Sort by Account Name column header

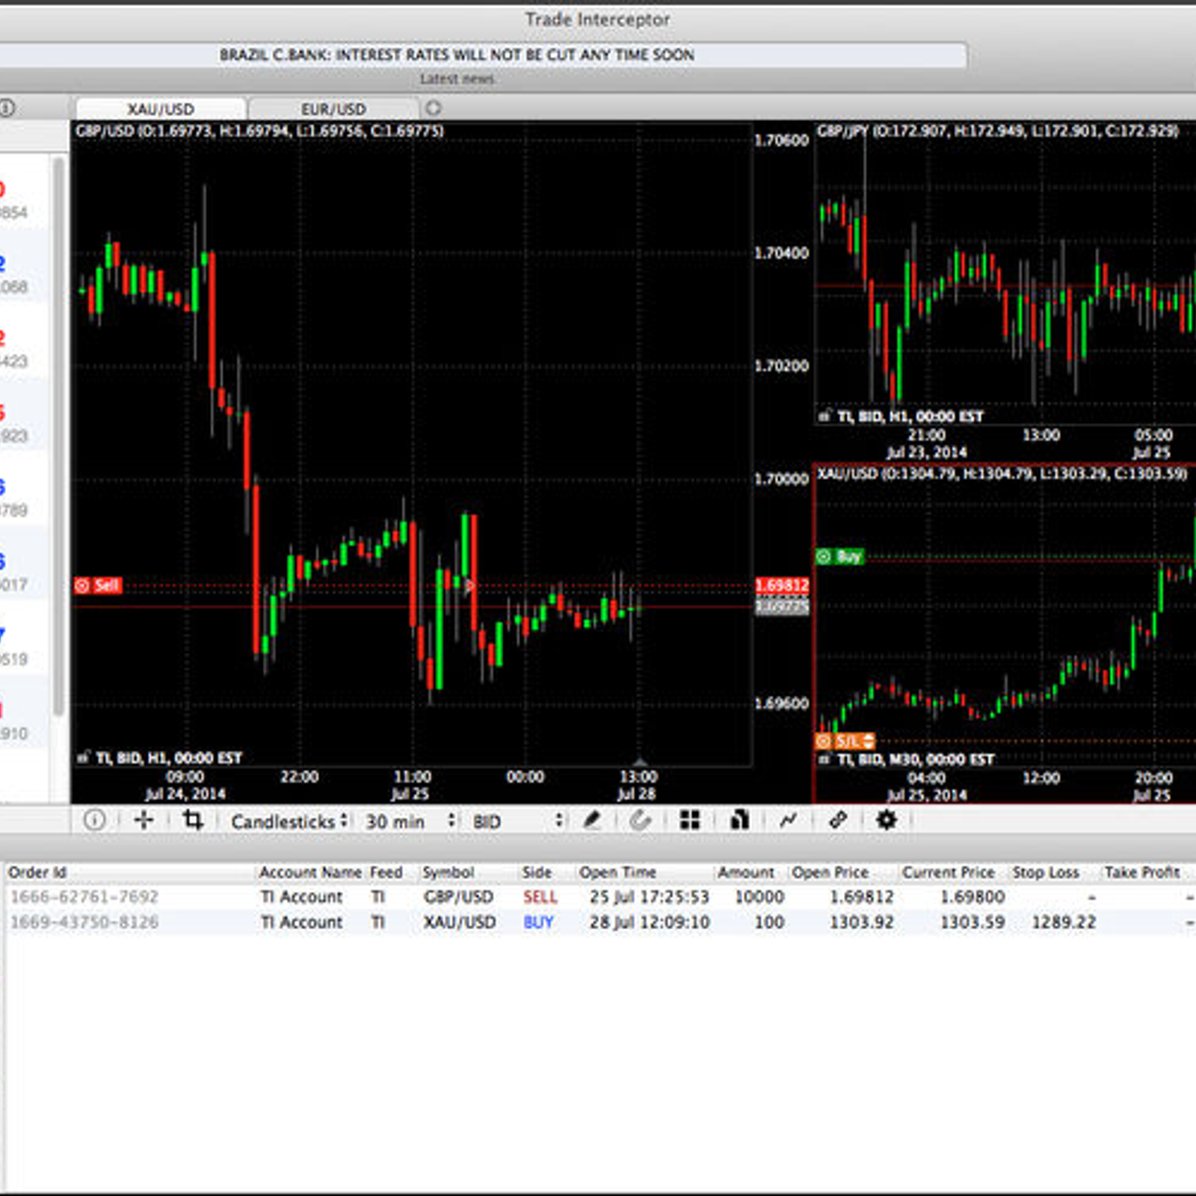pyautogui.click(x=310, y=872)
